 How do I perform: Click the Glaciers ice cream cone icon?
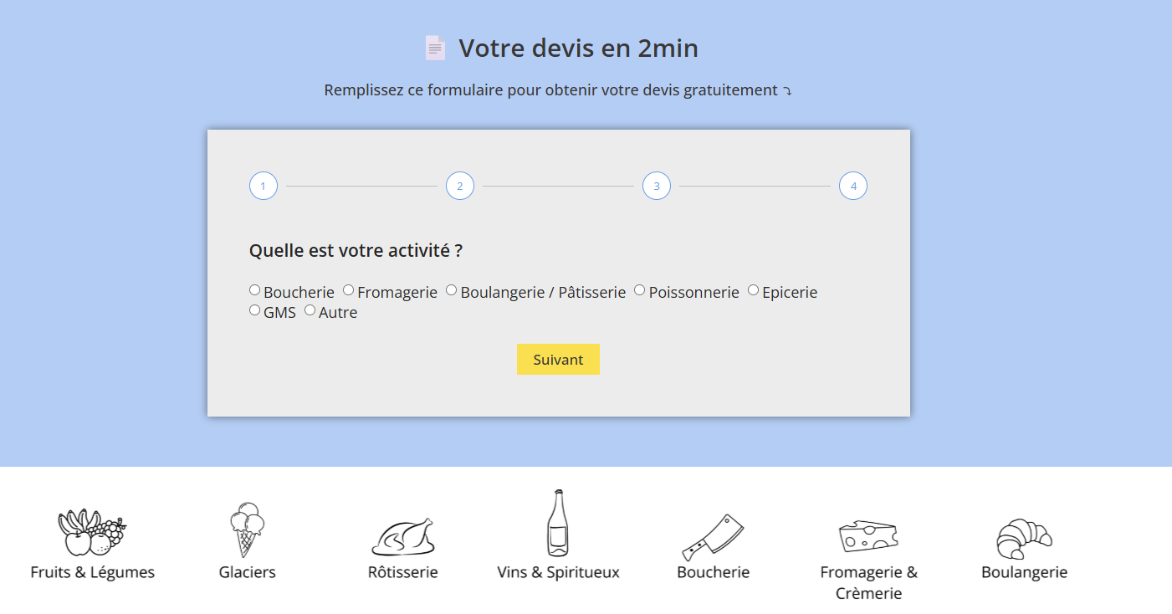tap(247, 530)
